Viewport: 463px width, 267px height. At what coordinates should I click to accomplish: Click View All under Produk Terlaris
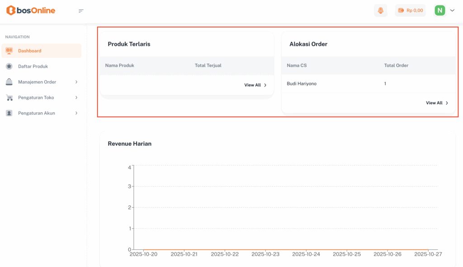click(255, 85)
